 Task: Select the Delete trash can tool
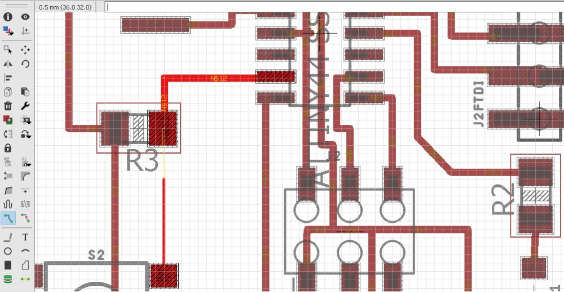point(8,106)
